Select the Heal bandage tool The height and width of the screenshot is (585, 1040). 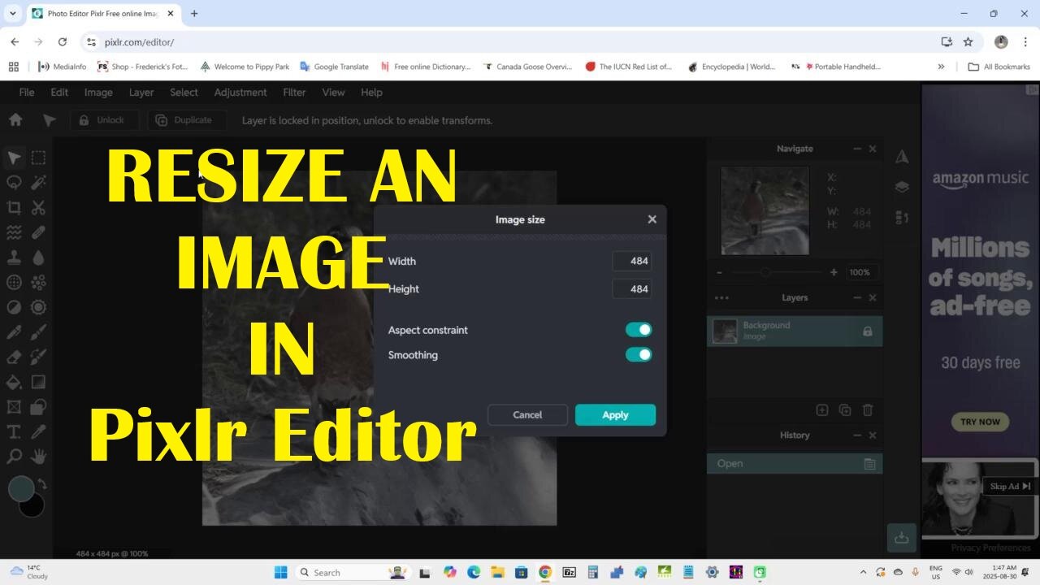coord(38,232)
